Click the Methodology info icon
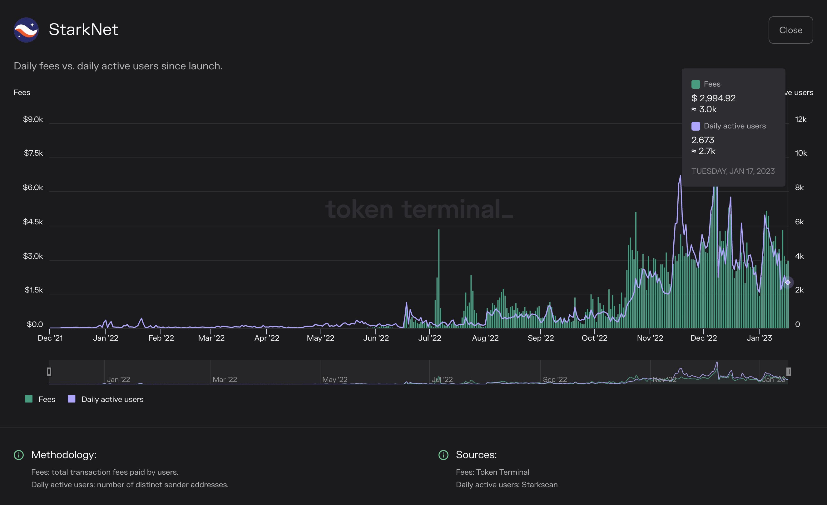This screenshot has height=505, width=827. pyautogui.click(x=18, y=455)
